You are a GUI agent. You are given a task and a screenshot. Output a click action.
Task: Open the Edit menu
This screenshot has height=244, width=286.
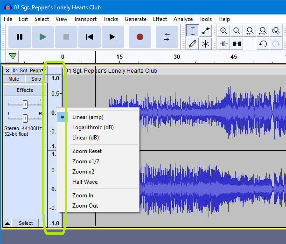(x=23, y=19)
